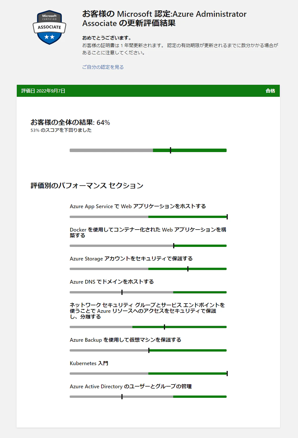This screenshot has width=298, height=438.
Task: Open the ご自分の認定を見る link
Action: [x=103, y=67]
